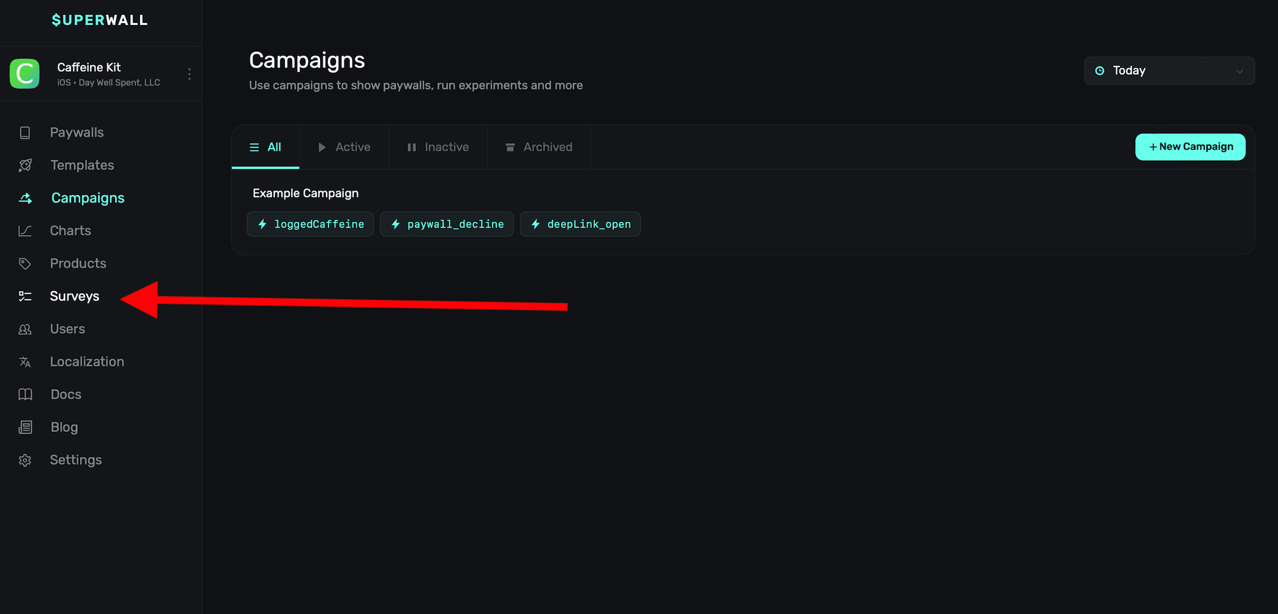Select the Inactive campaigns tab

(x=438, y=147)
